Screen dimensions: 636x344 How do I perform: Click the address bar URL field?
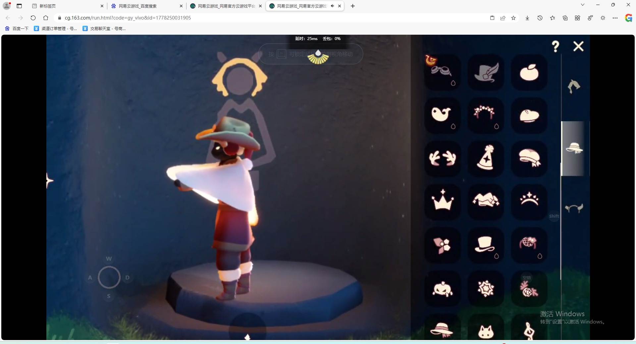pyautogui.click(x=272, y=18)
